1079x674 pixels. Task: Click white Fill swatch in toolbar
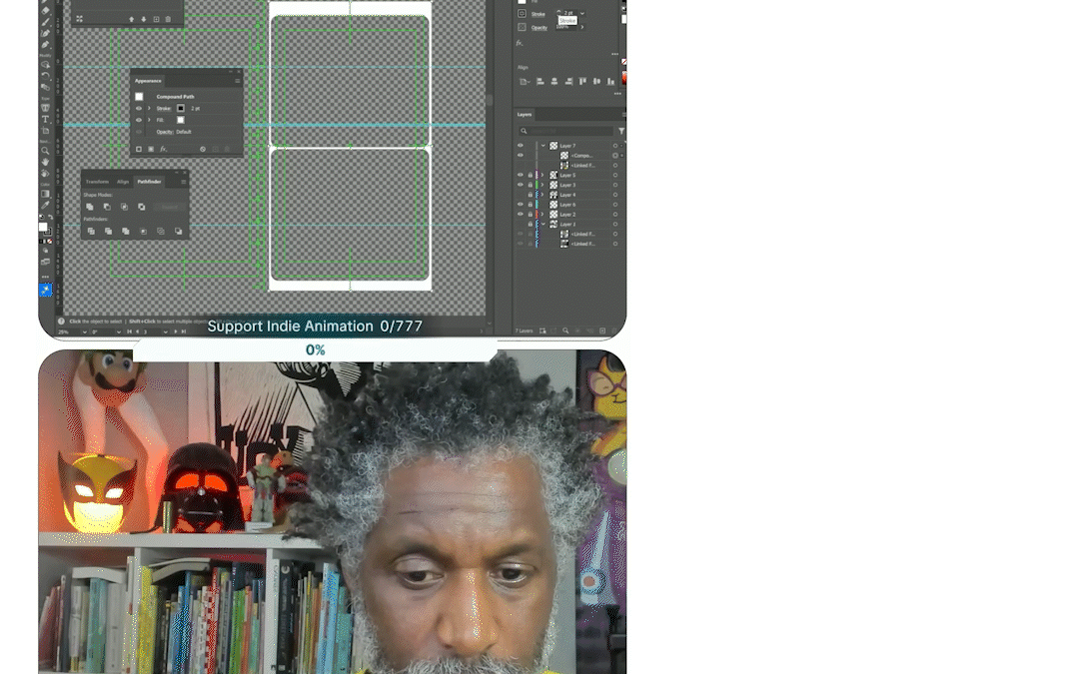click(43, 227)
